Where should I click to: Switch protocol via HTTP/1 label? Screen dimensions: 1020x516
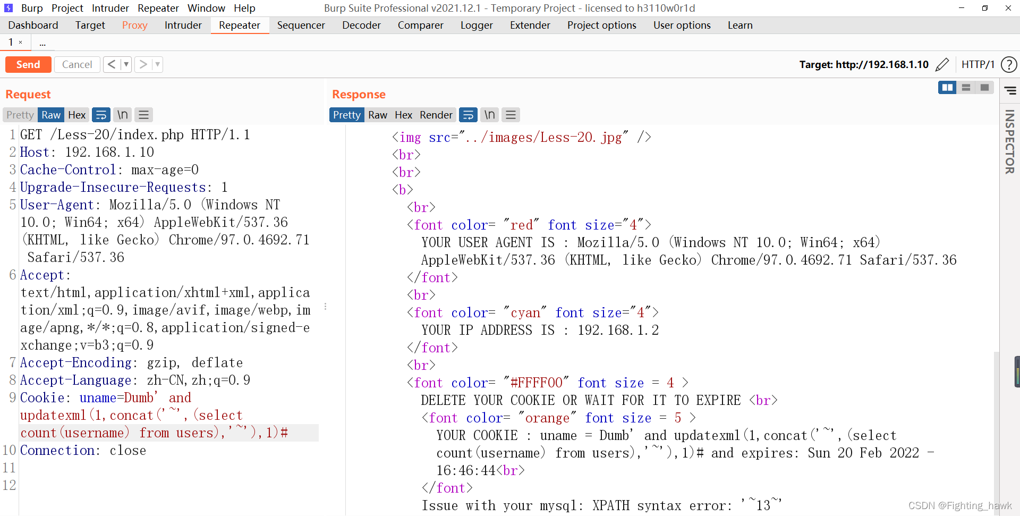click(977, 65)
